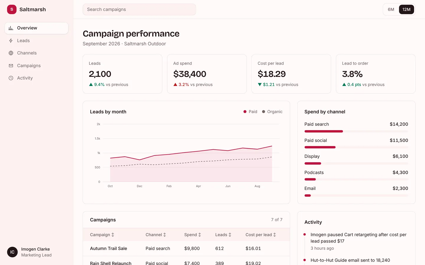Click the "$16.01" cost per lead cell
Image resolution: width=425 pixels, height=265 pixels.
click(253, 249)
